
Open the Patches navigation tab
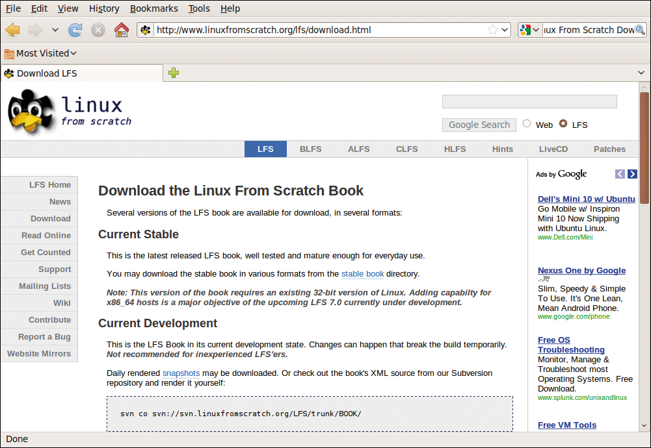coord(609,149)
